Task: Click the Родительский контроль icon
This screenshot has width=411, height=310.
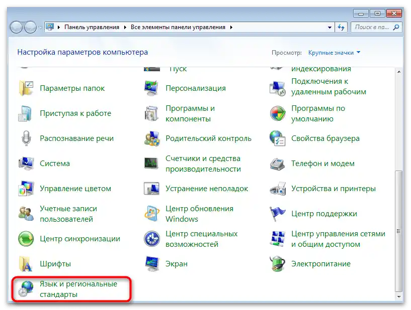Action: [152, 138]
